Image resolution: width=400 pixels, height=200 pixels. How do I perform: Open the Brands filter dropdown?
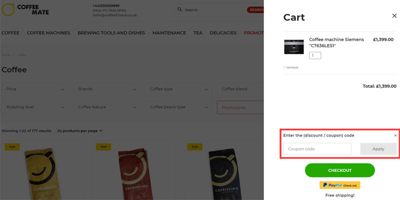pos(107,89)
